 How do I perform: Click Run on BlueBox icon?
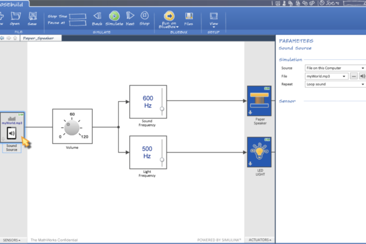pos(170,16)
